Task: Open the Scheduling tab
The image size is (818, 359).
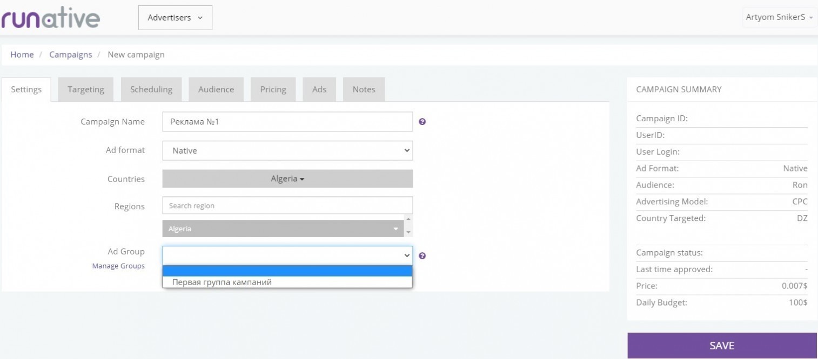Action: (151, 89)
